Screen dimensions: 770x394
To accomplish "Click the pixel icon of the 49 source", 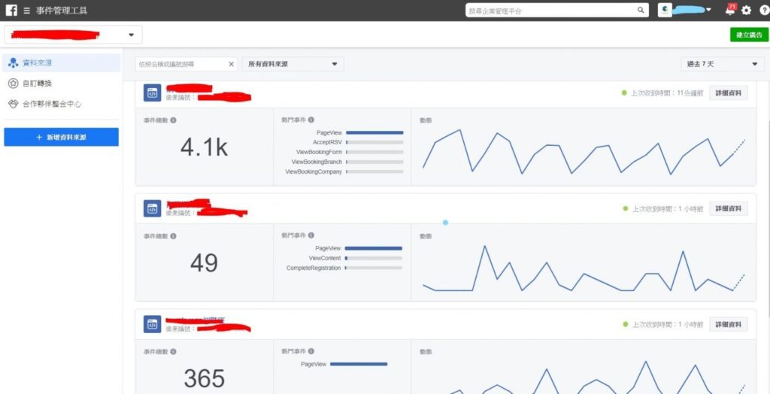I will 152,208.
